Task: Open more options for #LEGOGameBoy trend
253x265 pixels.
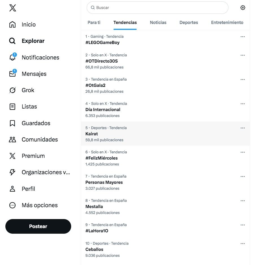Action: (x=243, y=37)
